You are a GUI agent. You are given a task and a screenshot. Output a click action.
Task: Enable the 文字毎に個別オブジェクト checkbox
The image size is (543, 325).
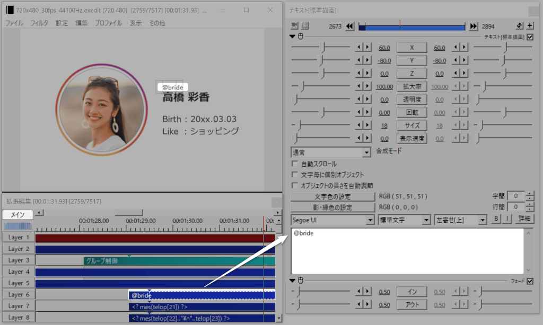click(295, 175)
